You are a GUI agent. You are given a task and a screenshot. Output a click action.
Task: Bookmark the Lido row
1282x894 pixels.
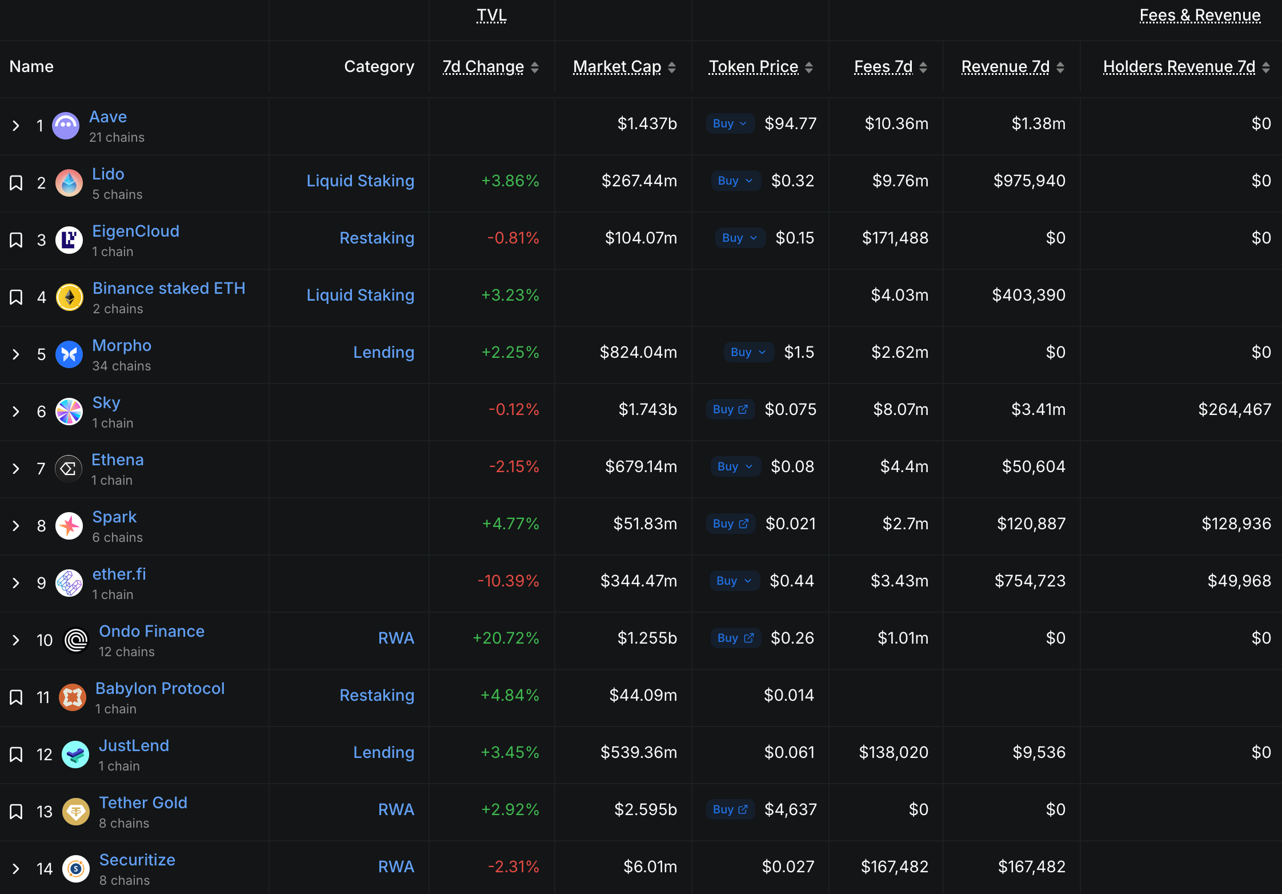[x=16, y=183]
